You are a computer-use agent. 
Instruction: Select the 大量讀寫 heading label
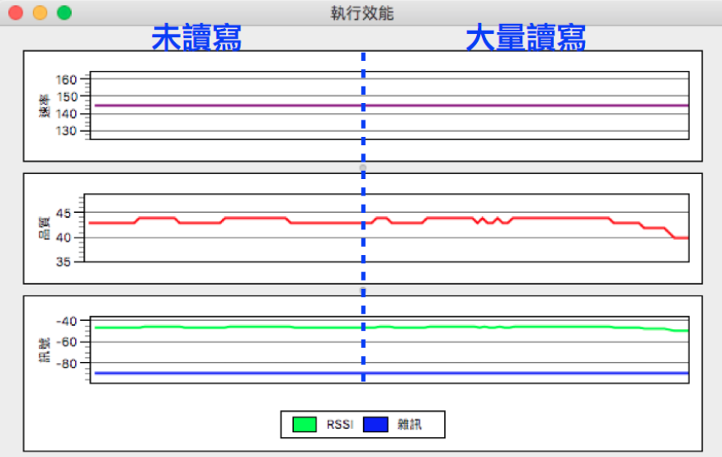pos(526,38)
